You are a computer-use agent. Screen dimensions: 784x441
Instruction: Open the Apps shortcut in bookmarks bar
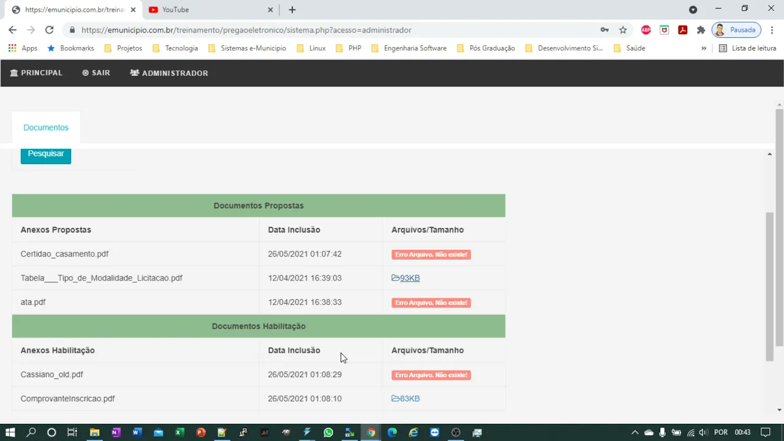coord(23,48)
